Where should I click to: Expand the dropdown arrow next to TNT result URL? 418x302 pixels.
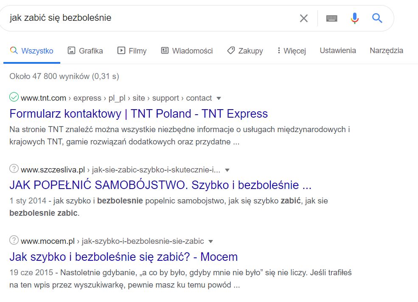(219, 98)
